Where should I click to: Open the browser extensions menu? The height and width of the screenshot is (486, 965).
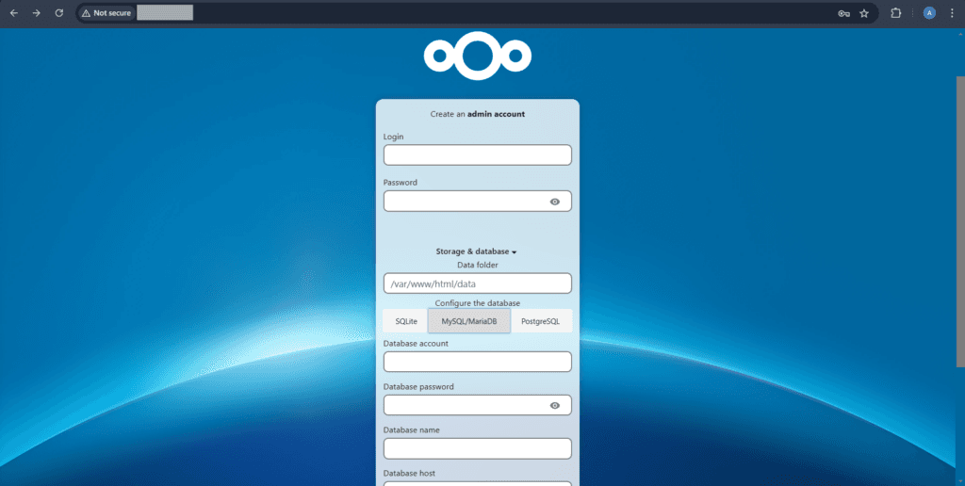coord(896,13)
